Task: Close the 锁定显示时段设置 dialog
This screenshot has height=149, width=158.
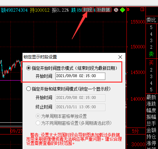Action: (120, 57)
